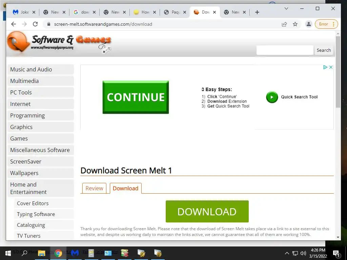Screen dimensions: 347x260
Task: Go back to the previous page
Action: click(x=14, y=24)
